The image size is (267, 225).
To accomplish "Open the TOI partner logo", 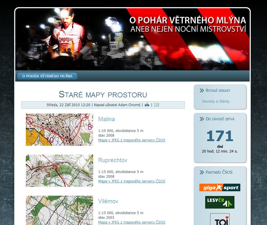I will 220,219.
